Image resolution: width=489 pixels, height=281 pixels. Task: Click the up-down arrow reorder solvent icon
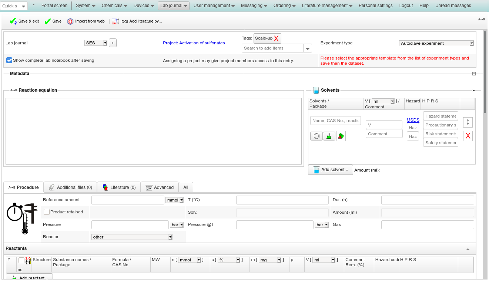point(468,122)
